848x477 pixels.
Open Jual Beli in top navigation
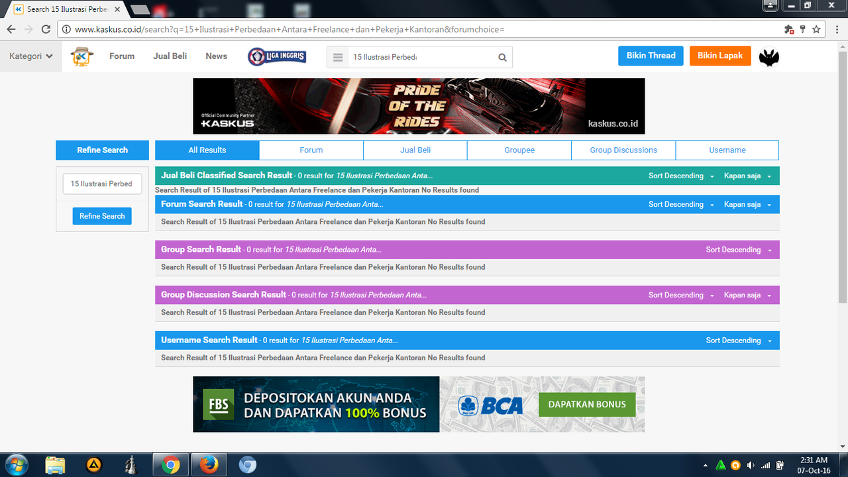point(170,56)
